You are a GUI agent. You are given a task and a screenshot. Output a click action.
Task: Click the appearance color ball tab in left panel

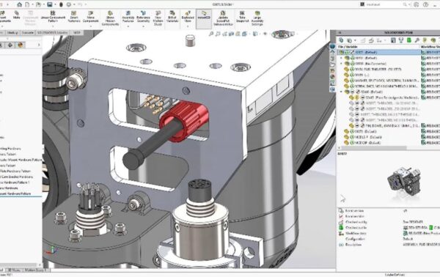pos(21,45)
